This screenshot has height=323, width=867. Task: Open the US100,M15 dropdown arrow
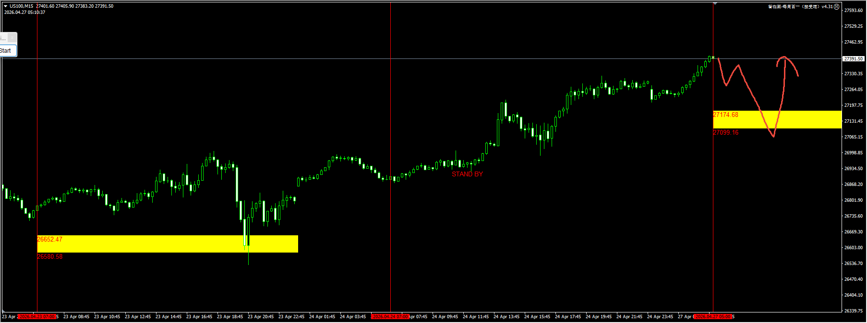click(5, 6)
